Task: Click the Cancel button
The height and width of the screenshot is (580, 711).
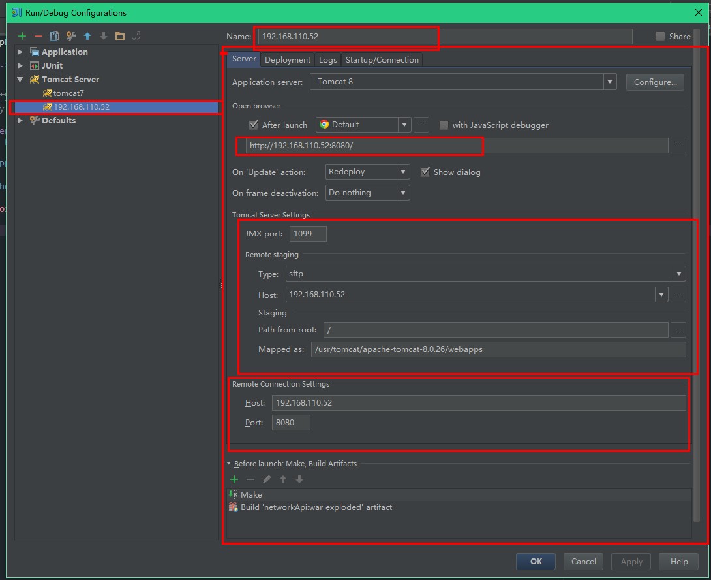Action: coord(583,561)
